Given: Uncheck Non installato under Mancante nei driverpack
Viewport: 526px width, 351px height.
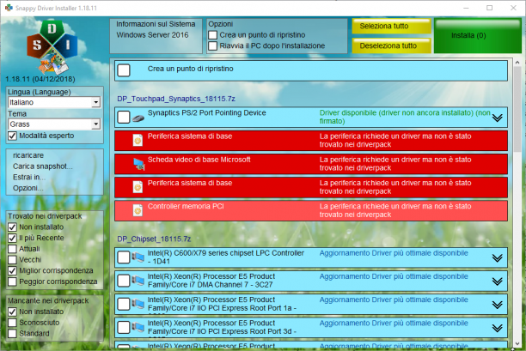Looking at the screenshot, I should 12,312.
